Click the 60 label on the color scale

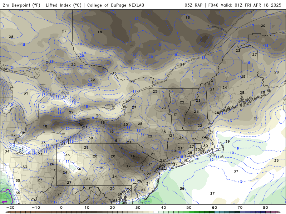coord(214,208)
